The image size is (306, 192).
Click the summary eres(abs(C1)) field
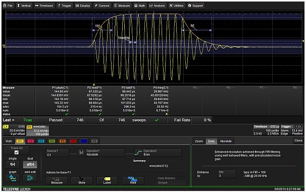pos(159,166)
